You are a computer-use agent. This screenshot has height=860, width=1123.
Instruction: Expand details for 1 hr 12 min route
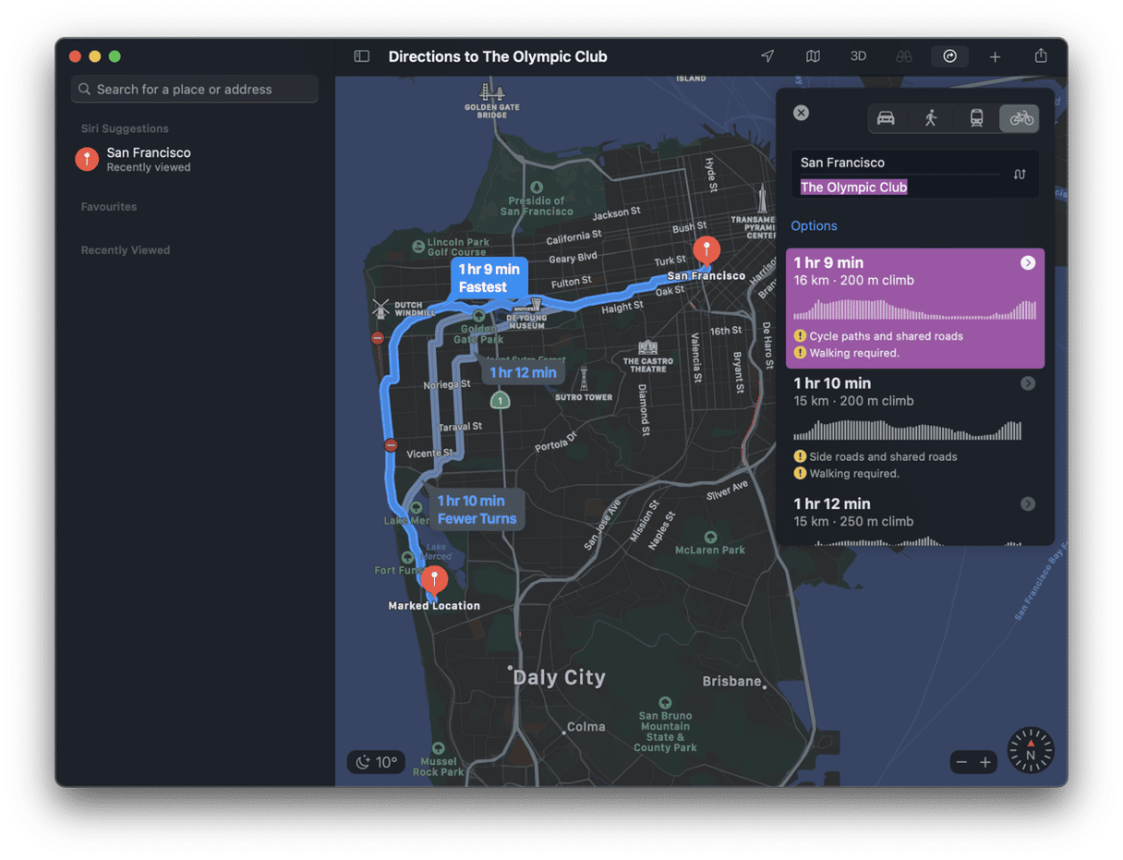pos(1028,503)
